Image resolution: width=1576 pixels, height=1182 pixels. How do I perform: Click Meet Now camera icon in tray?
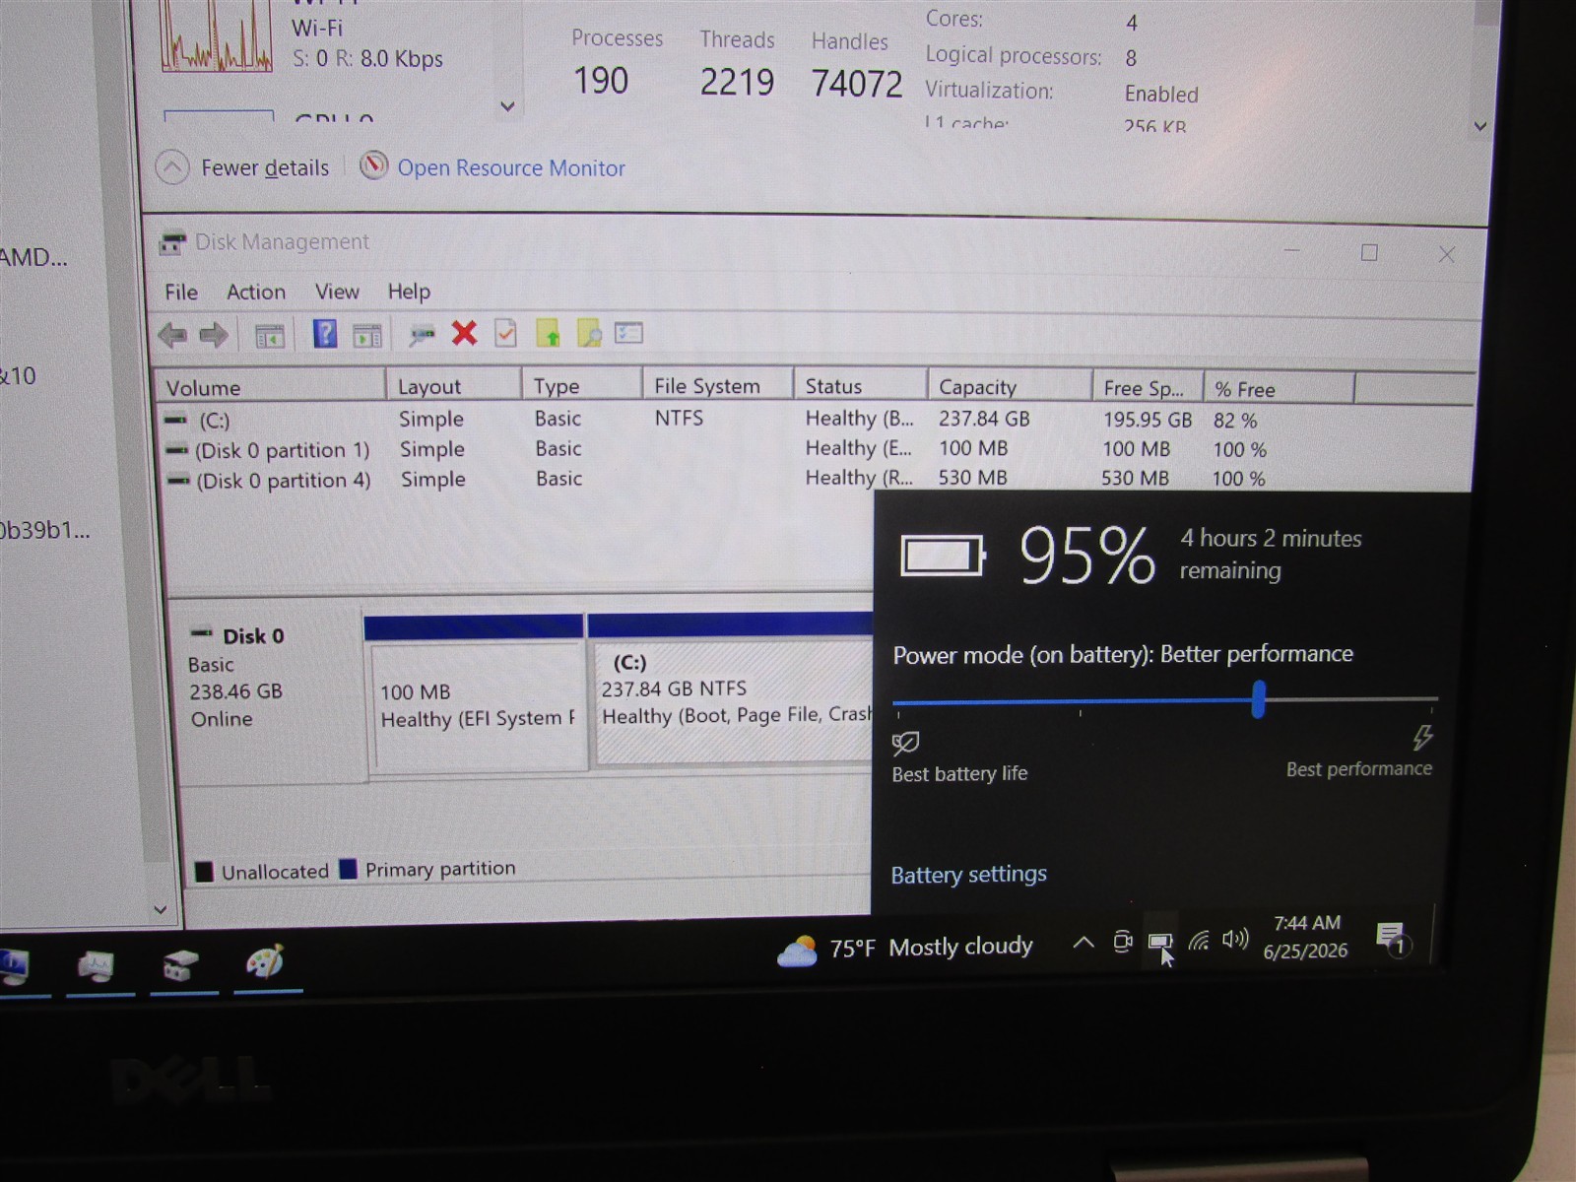coord(1122,943)
